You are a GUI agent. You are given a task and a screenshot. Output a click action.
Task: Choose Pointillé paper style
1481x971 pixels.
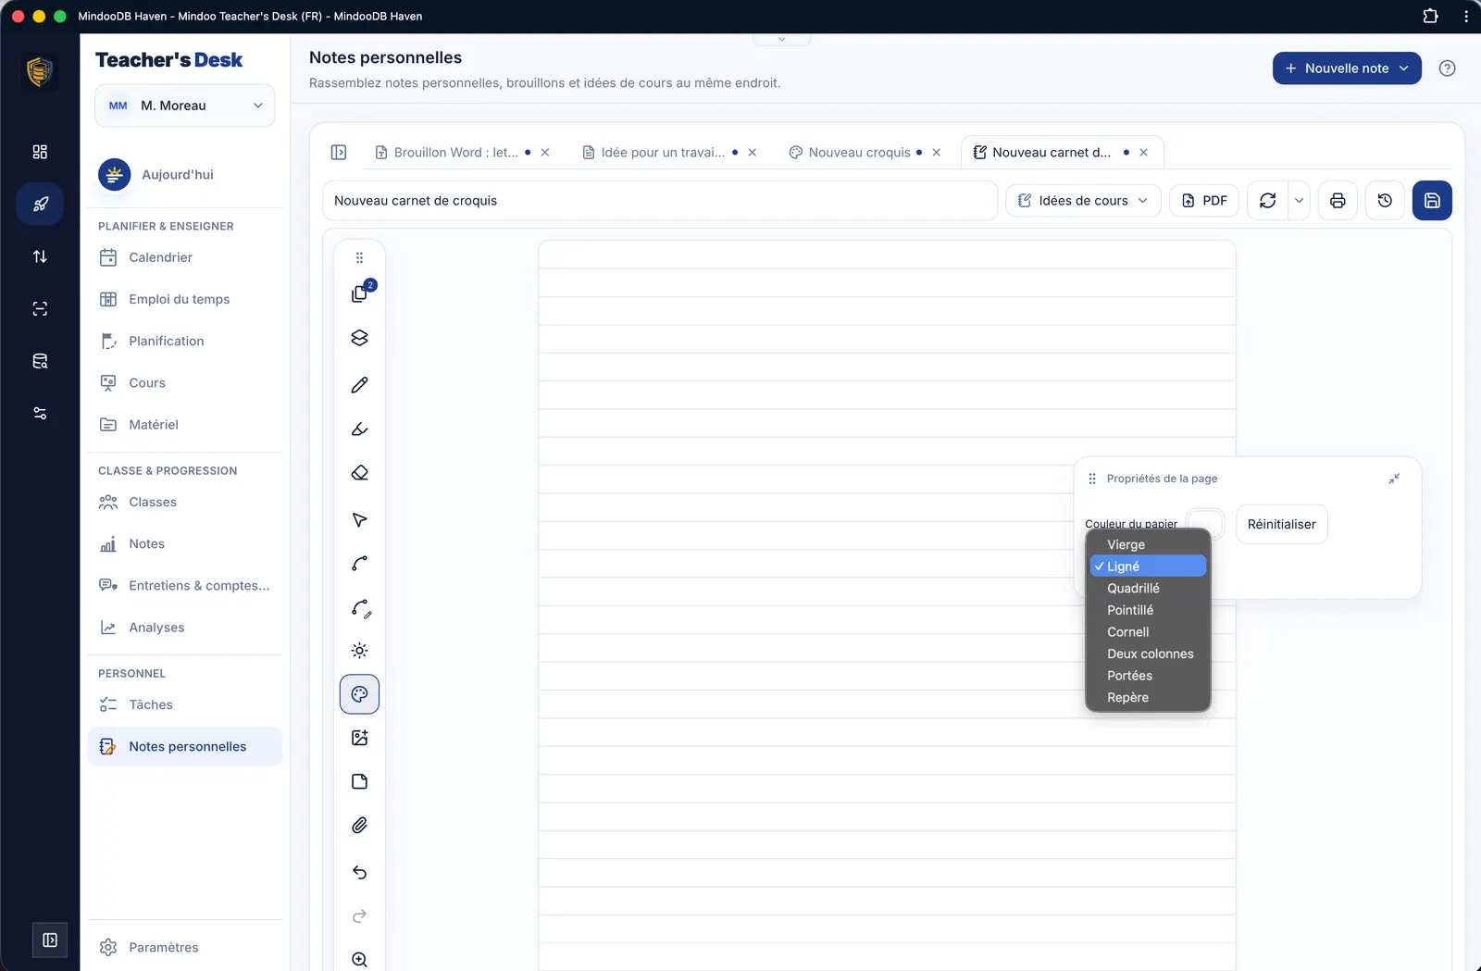(1148, 610)
